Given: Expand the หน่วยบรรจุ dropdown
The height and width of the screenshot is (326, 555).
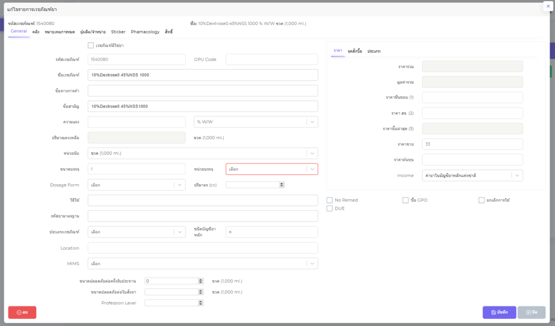Looking at the screenshot, I should point(272,169).
